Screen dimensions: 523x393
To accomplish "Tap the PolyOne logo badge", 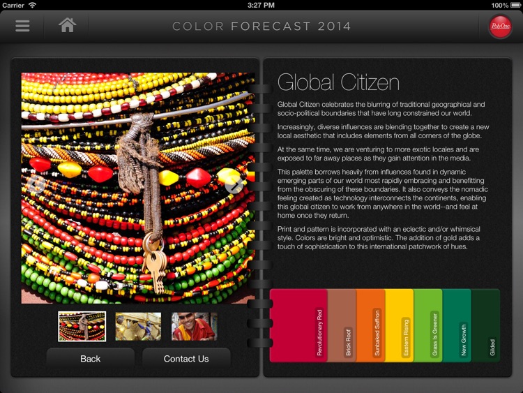I will [x=500, y=27].
